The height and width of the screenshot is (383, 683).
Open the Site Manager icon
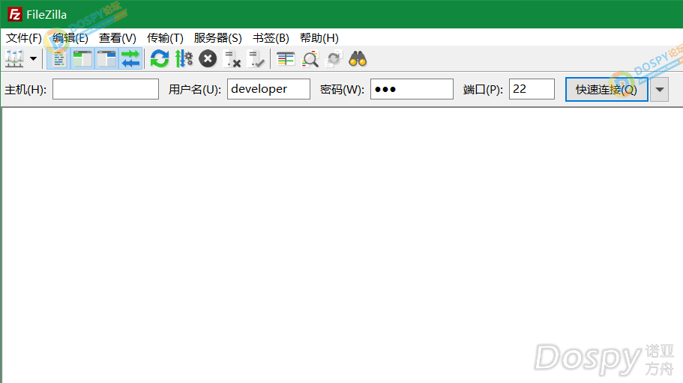(x=14, y=58)
